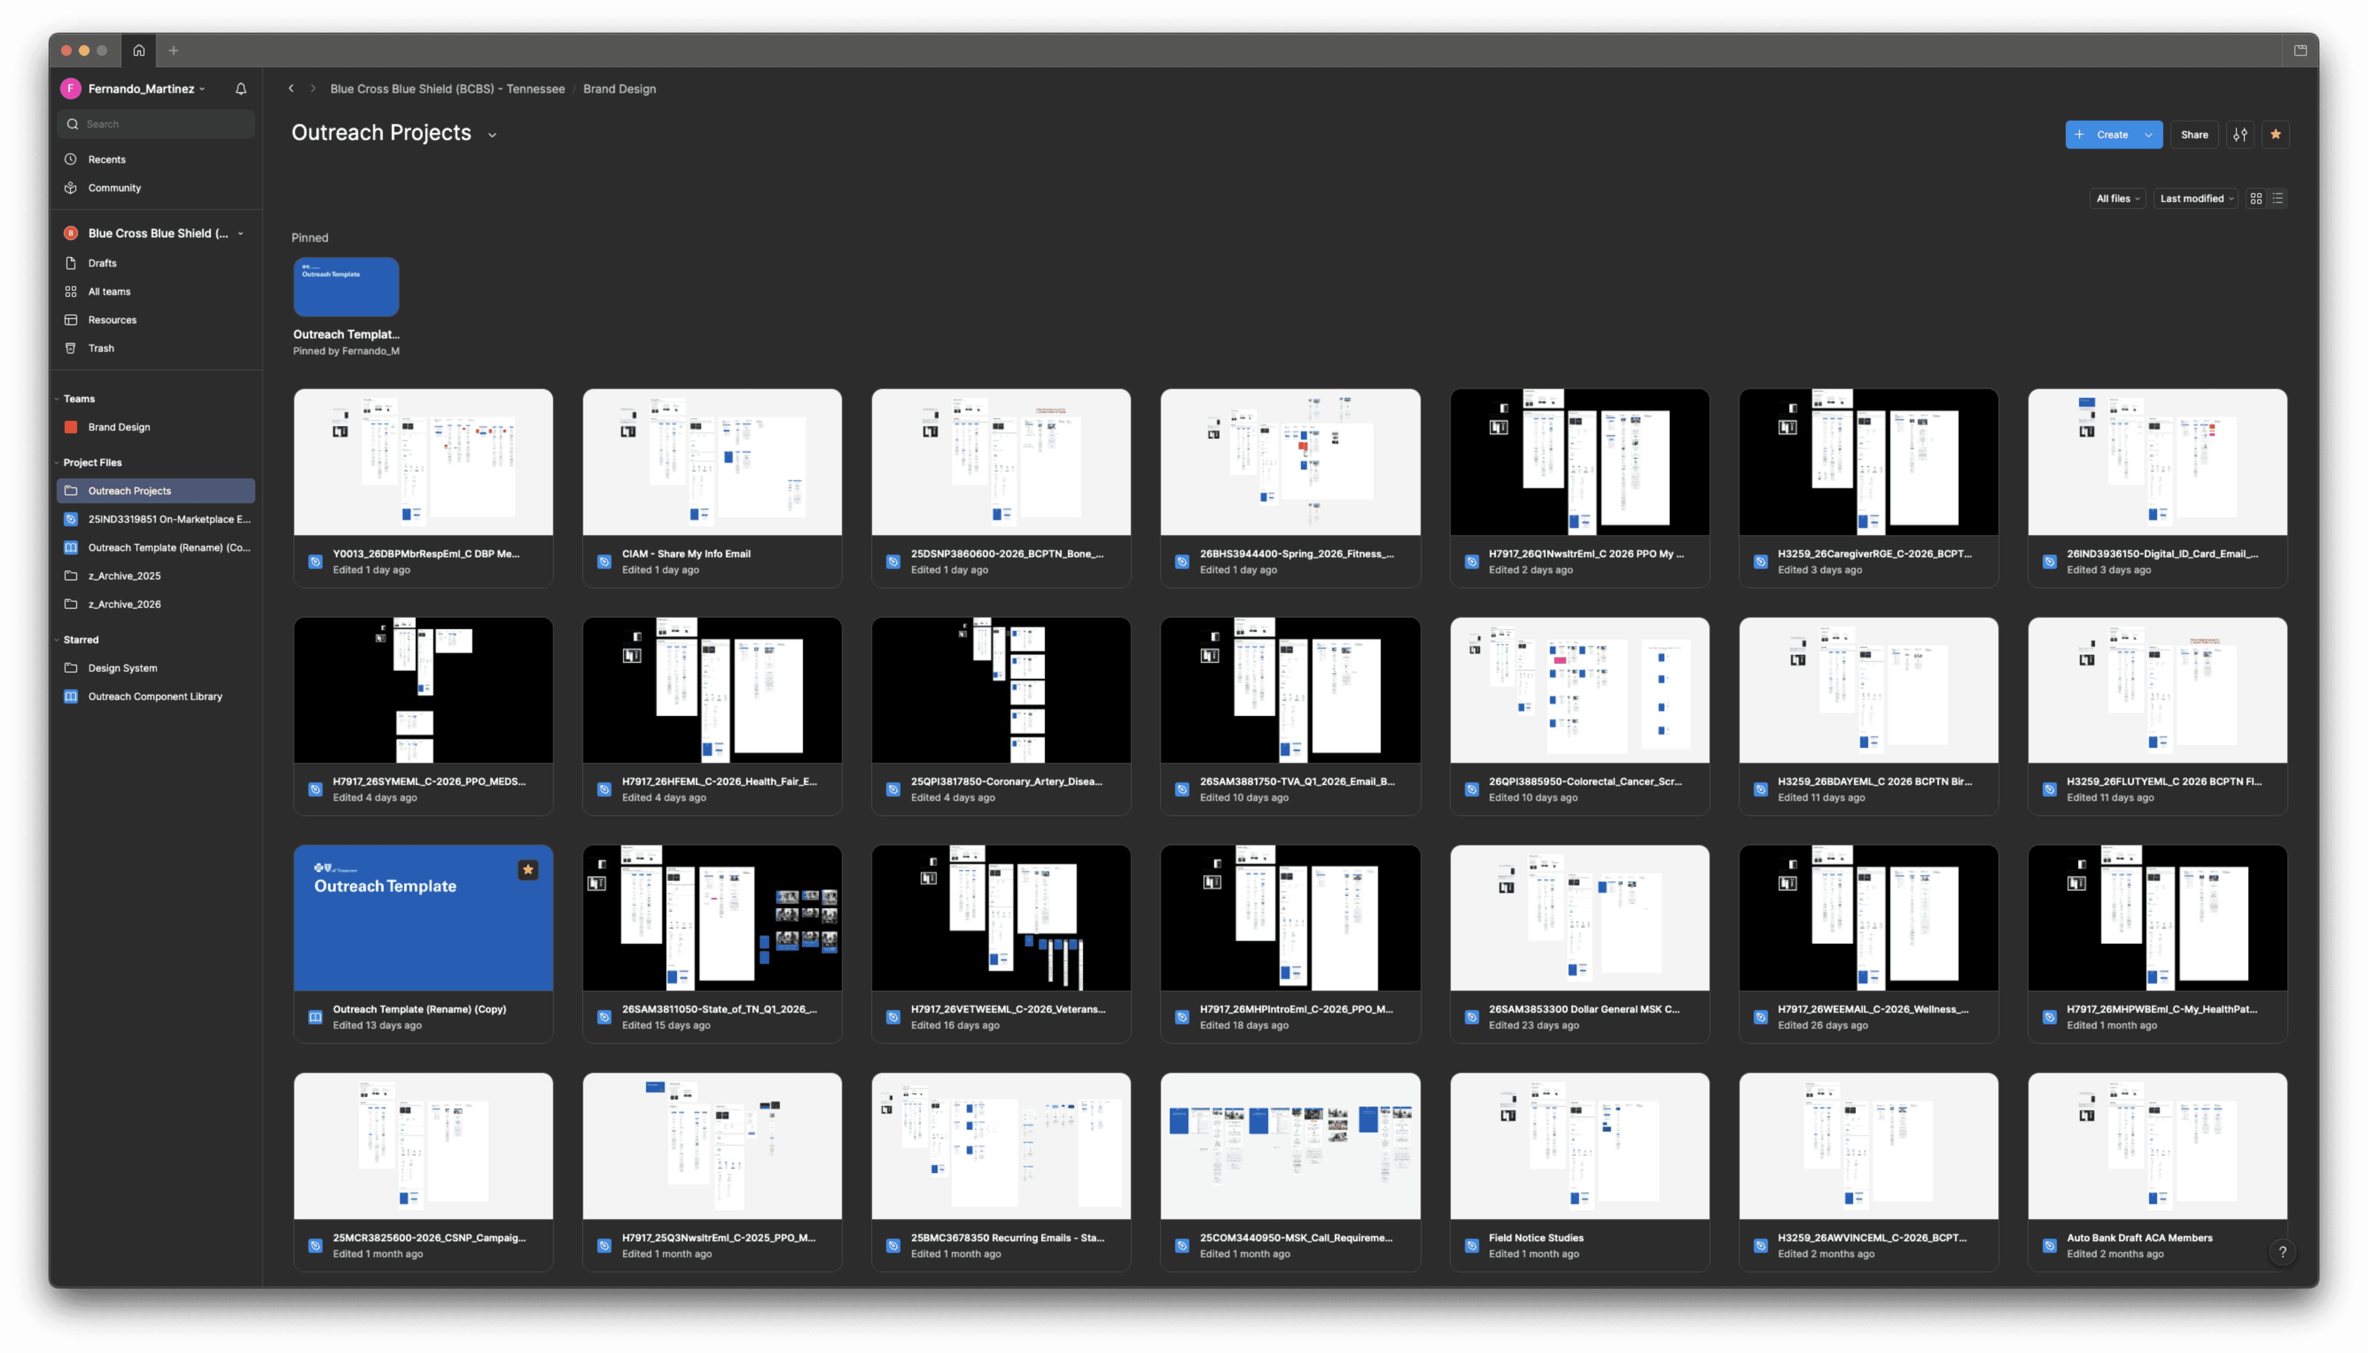The width and height of the screenshot is (2368, 1353).
Task: Switch to list view
Action: click(2277, 199)
